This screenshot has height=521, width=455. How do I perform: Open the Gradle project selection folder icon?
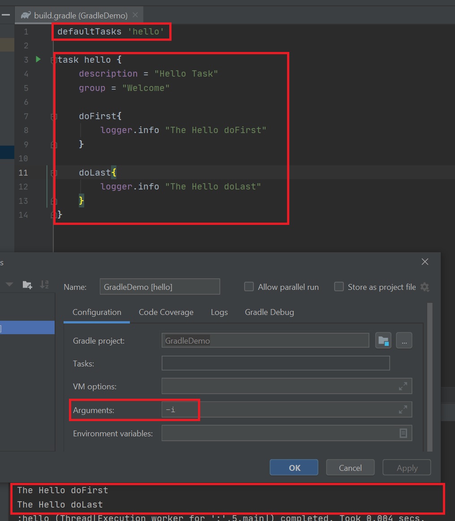pos(383,340)
